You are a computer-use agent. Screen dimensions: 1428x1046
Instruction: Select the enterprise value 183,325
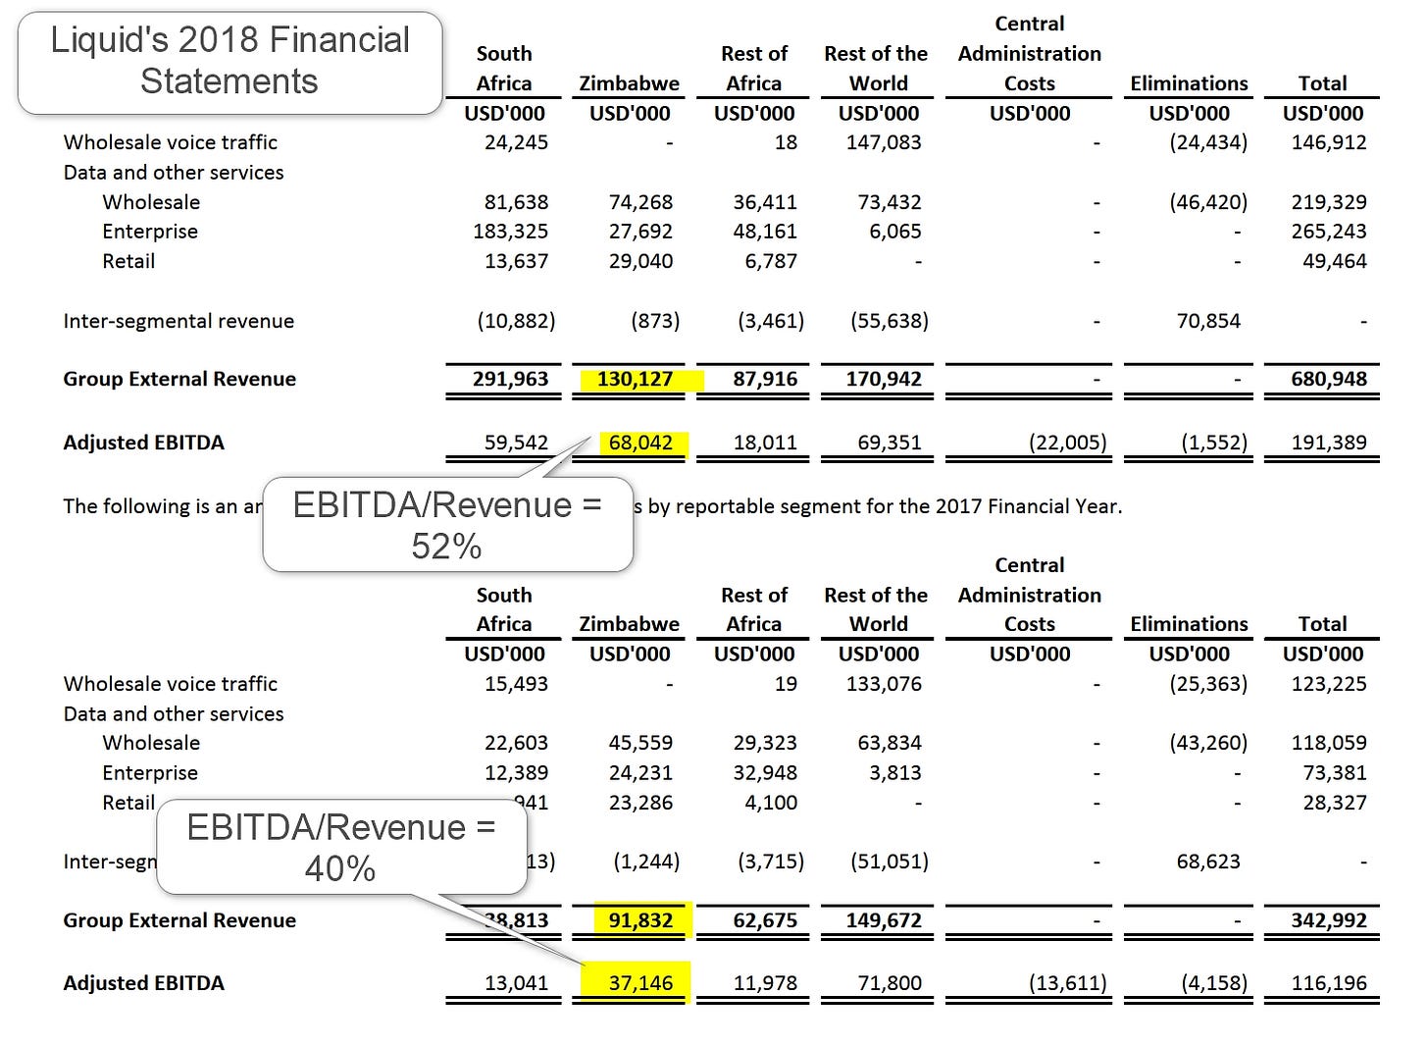(x=510, y=232)
